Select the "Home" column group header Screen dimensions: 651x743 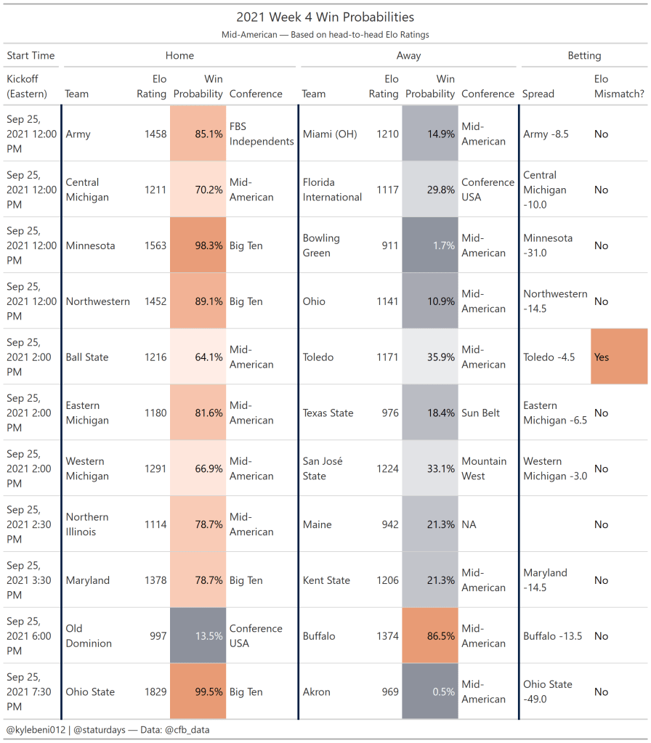point(179,55)
